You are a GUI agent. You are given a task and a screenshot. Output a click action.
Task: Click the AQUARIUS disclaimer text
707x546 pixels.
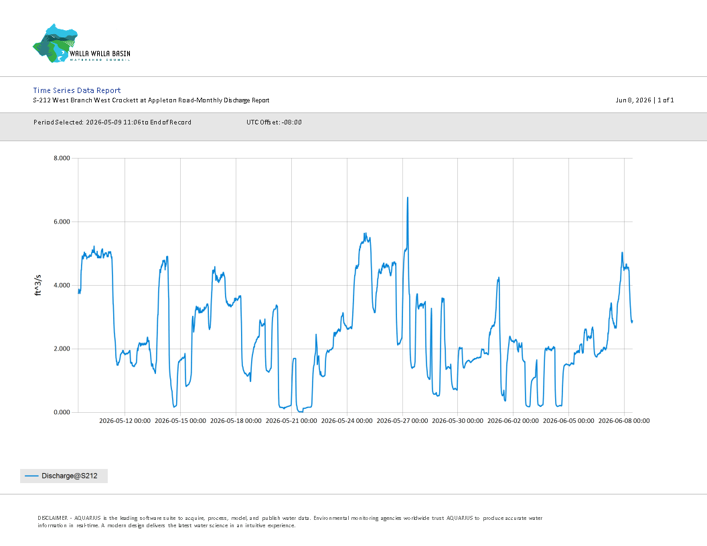point(290,522)
